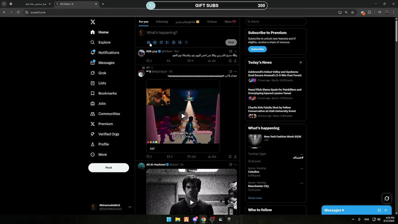Viewport: 398px width, 224px height.
Task: Click Grok explain icon on Ali Al-Hashemi post
Action: pyautogui.click(x=230, y=165)
